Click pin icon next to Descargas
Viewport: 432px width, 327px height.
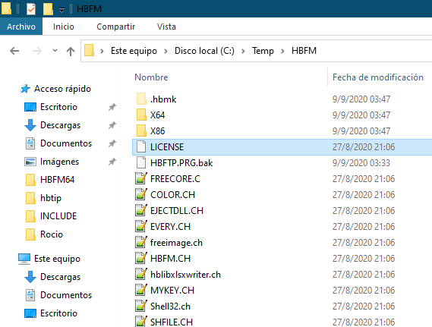(112, 125)
